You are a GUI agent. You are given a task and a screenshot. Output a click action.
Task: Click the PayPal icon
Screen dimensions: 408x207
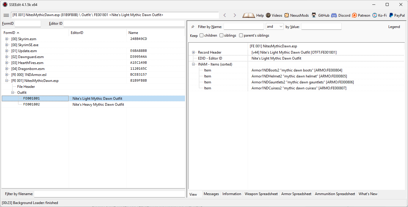coord(391,15)
